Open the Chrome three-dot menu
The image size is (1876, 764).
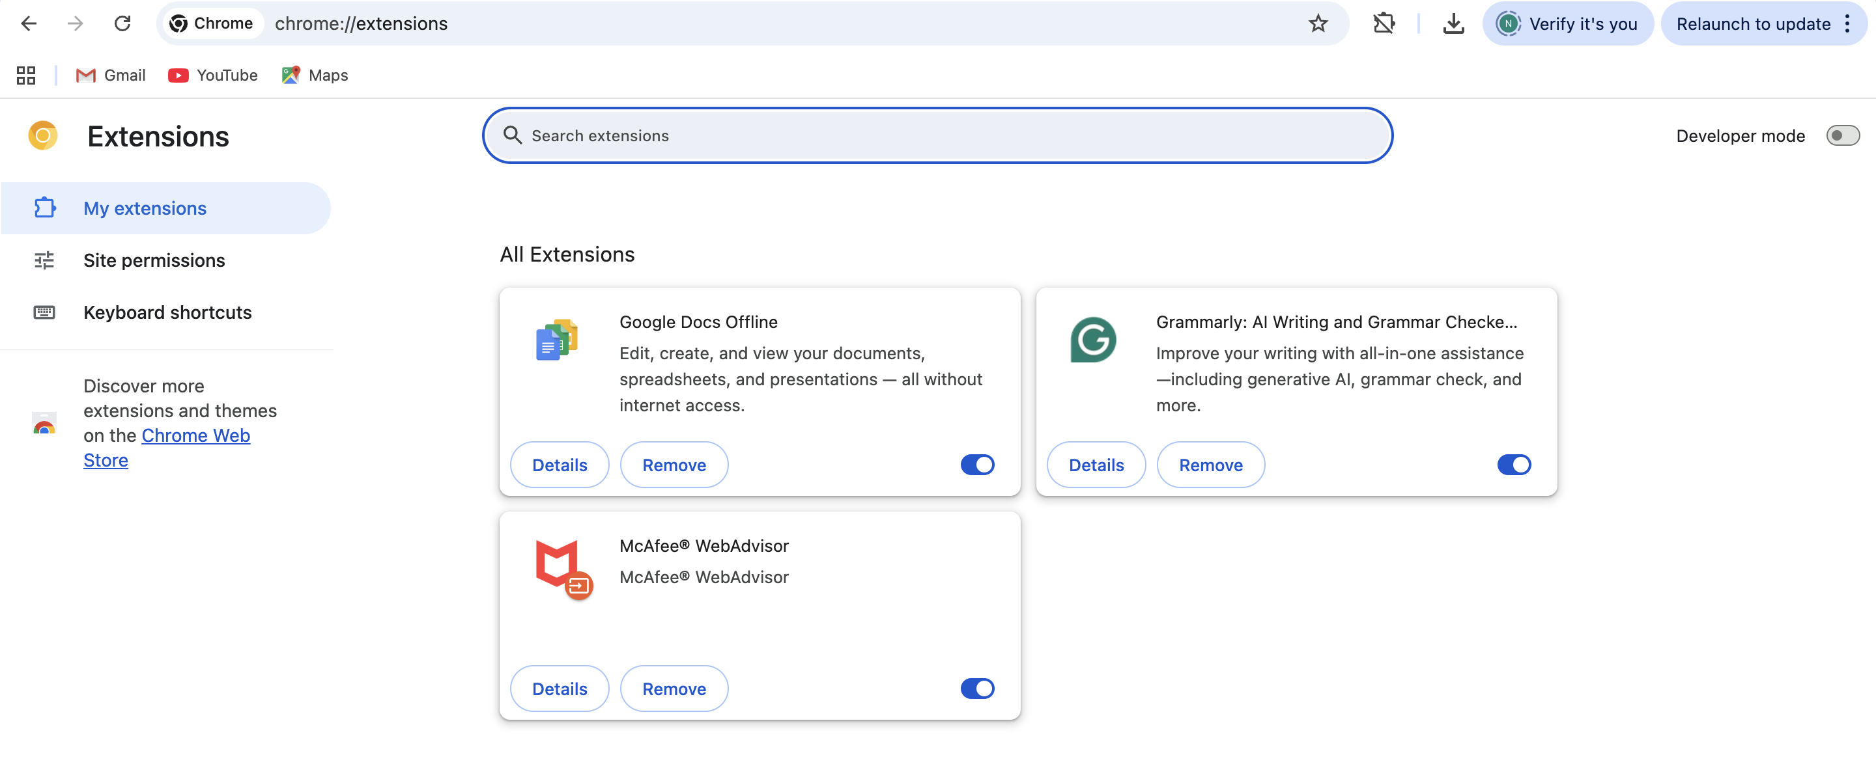coord(1847,23)
